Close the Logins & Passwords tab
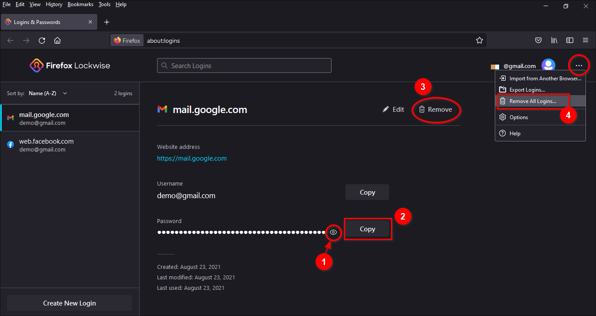The height and width of the screenshot is (316, 596). coord(90,22)
